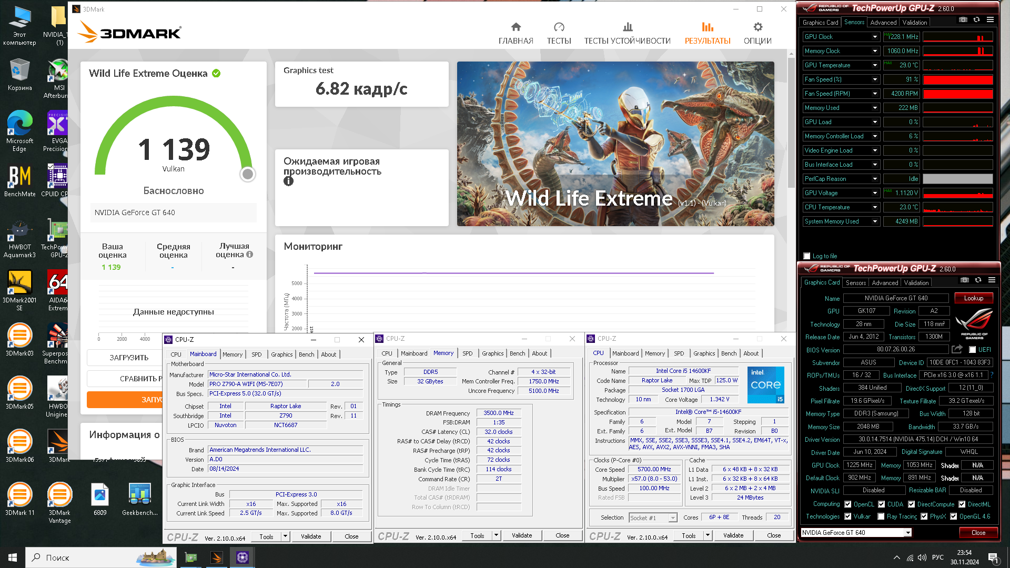
Task: Toggle PhysX checkbox in GPU-Z
Action: coord(924,516)
